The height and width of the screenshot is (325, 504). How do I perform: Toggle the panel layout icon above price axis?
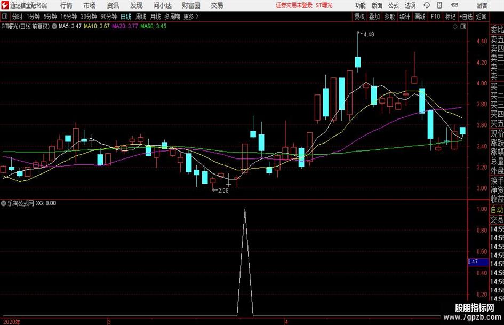click(x=463, y=27)
